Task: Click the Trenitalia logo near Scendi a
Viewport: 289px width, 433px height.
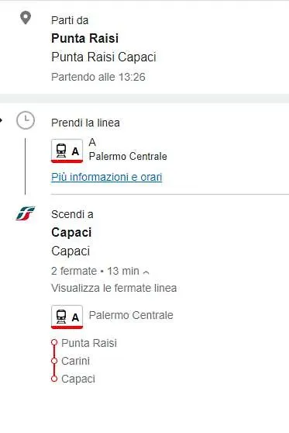Action: (26, 213)
